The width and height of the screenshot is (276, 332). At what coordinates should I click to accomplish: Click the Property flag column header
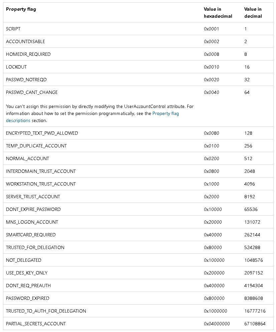tap(21, 9)
